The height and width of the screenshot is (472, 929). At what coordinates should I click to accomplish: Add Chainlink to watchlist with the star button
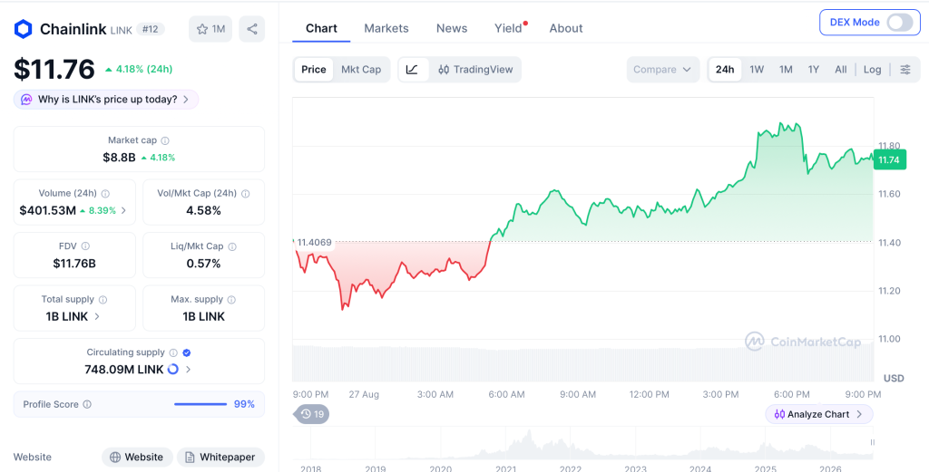[210, 29]
